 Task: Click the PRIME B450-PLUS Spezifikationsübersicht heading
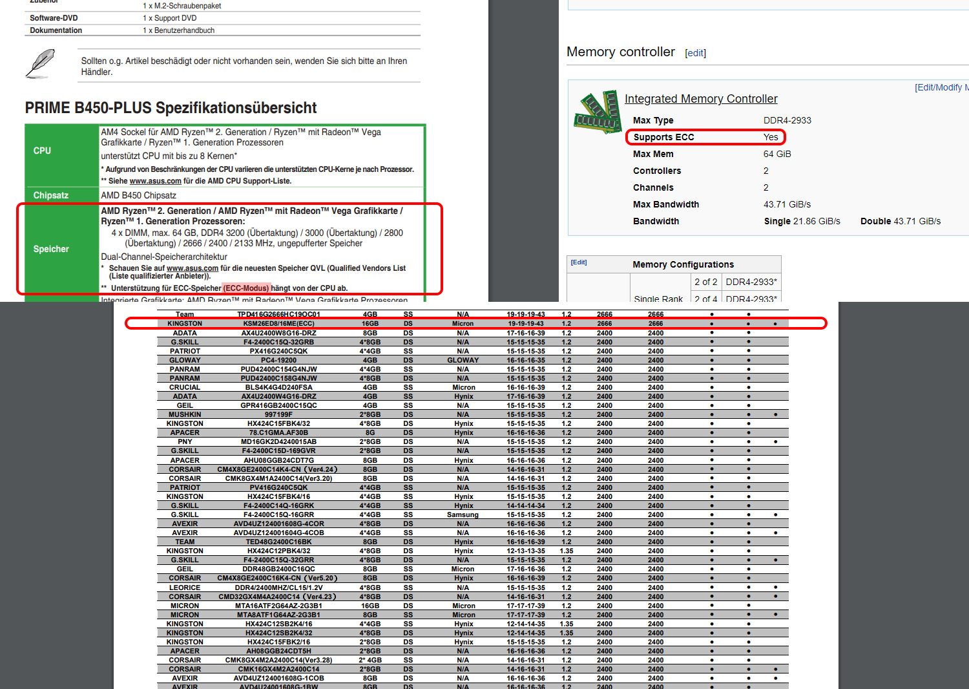click(x=171, y=108)
